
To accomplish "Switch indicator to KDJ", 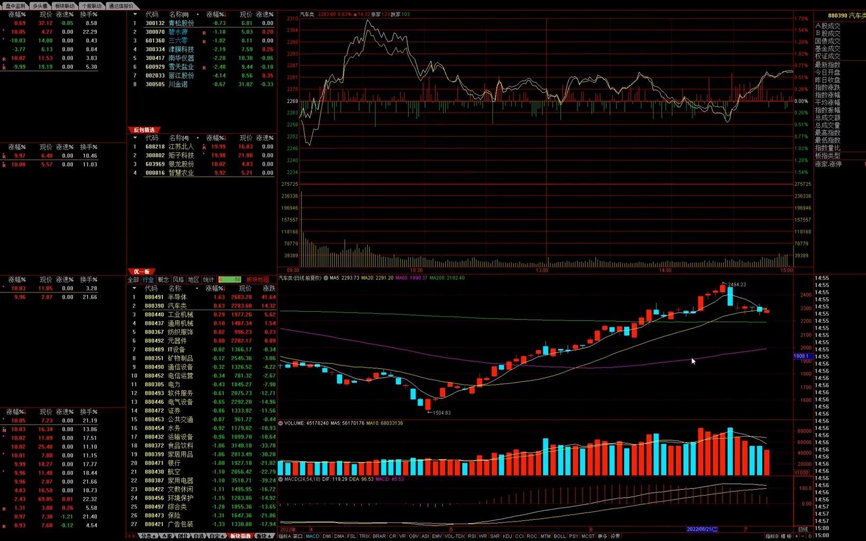I will 507,536.
